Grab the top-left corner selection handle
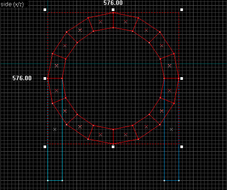 tap(45, 10)
